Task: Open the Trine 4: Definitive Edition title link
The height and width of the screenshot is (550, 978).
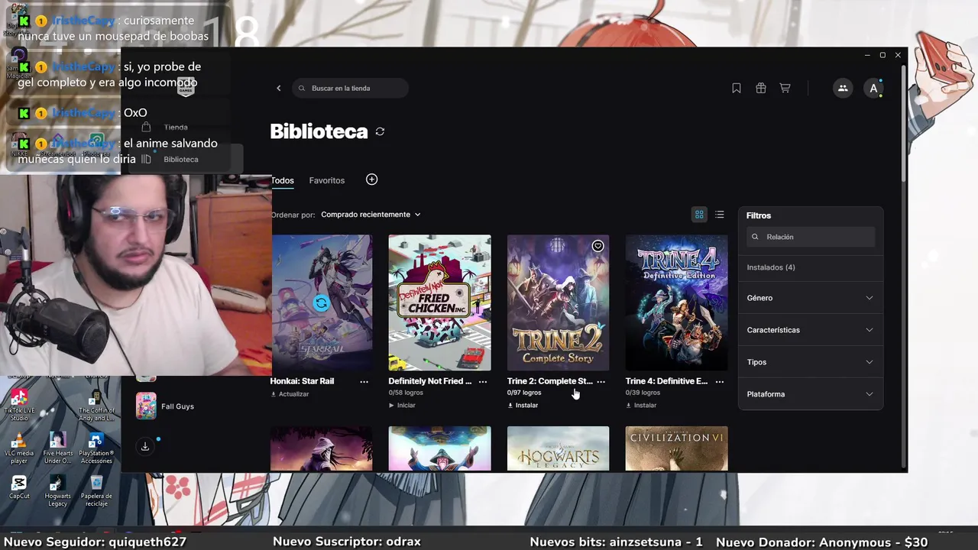Action: point(666,381)
